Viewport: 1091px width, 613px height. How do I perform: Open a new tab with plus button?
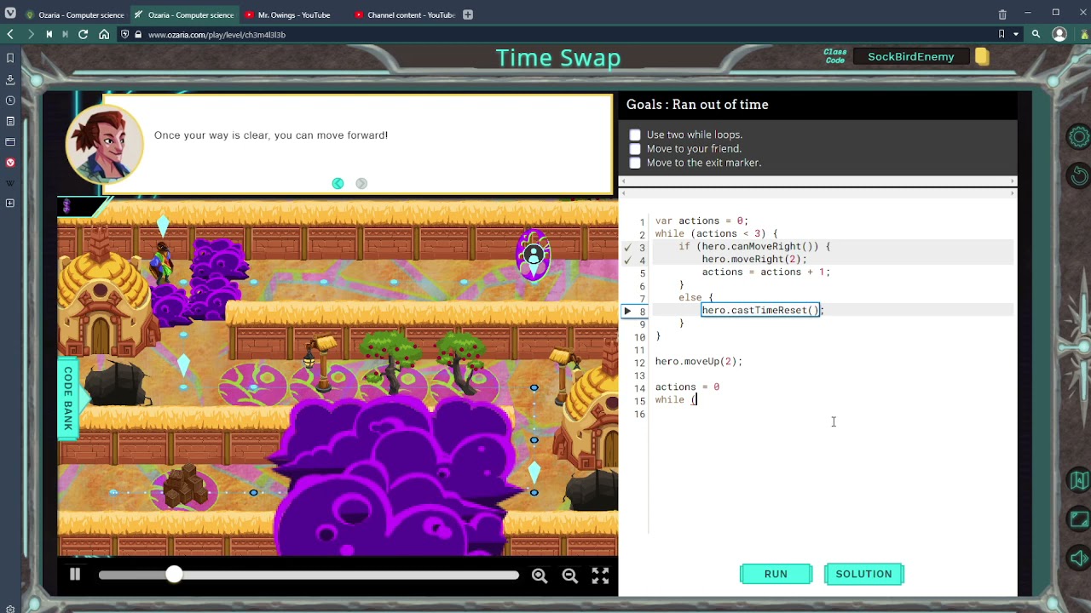point(468,14)
